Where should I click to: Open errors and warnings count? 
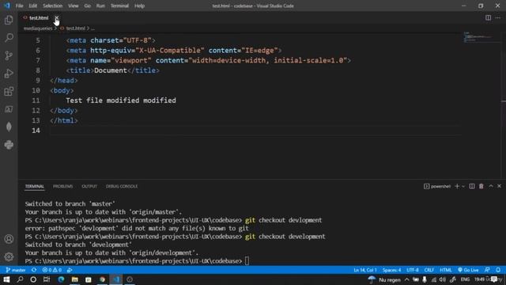tap(52, 270)
